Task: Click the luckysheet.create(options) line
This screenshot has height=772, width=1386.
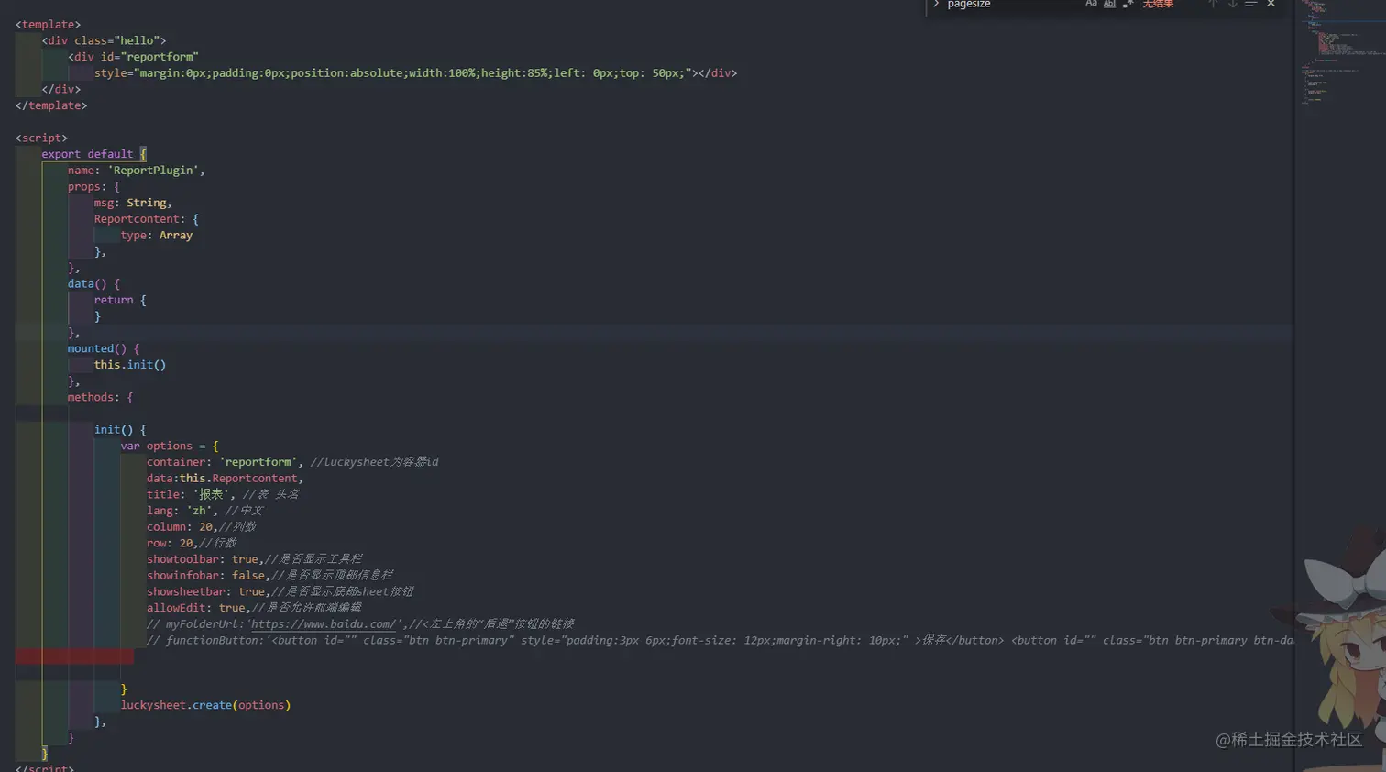Action: (x=205, y=705)
